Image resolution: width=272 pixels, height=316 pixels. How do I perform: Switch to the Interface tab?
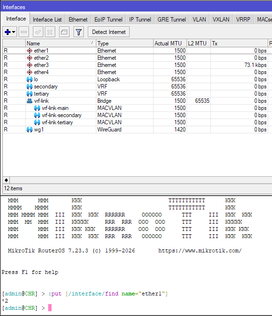pyautogui.click(x=16, y=19)
